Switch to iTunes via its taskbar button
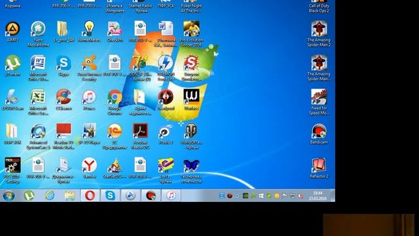 tap(171, 195)
